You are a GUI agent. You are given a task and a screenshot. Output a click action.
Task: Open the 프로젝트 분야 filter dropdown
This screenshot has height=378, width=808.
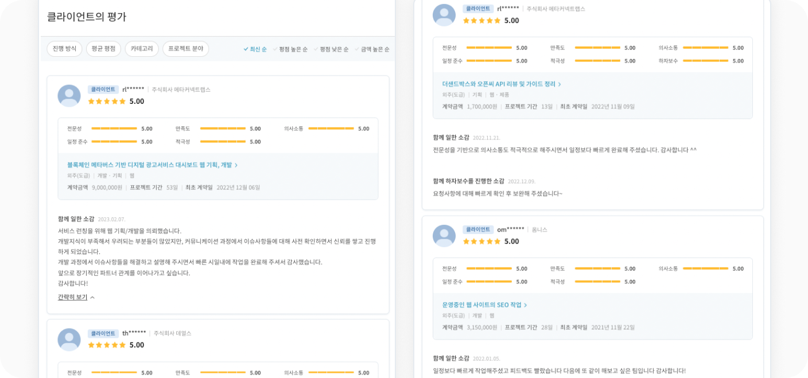pyautogui.click(x=184, y=49)
